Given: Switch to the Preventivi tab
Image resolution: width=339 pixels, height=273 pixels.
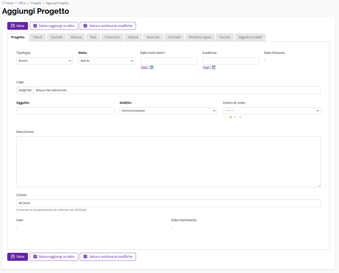Looking at the screenshot, I should click(x=112, y=37).
